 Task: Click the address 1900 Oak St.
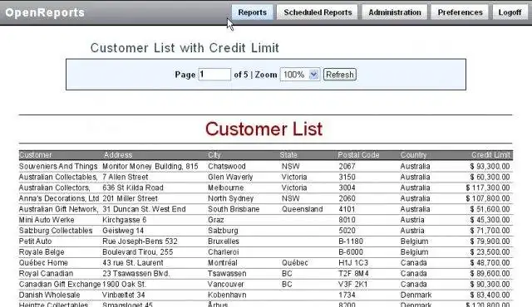point(124,285)
